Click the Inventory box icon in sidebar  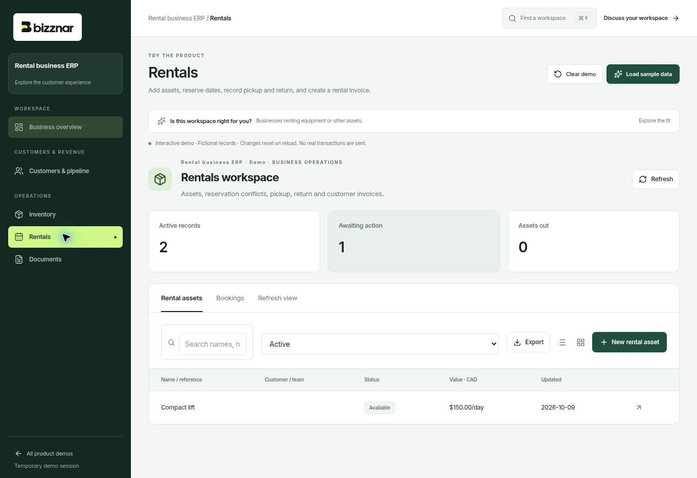[19, 214]
